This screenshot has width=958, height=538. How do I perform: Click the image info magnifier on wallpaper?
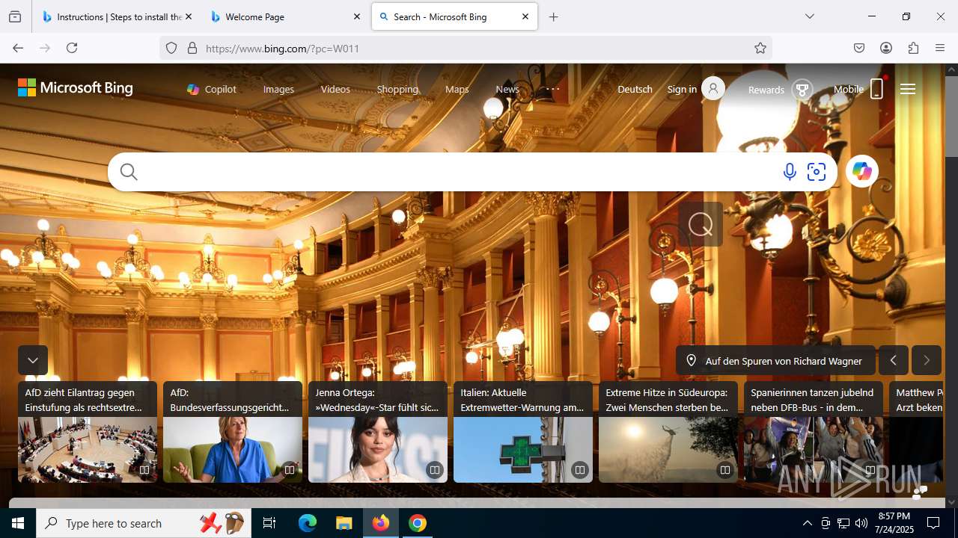click(701, 224)
